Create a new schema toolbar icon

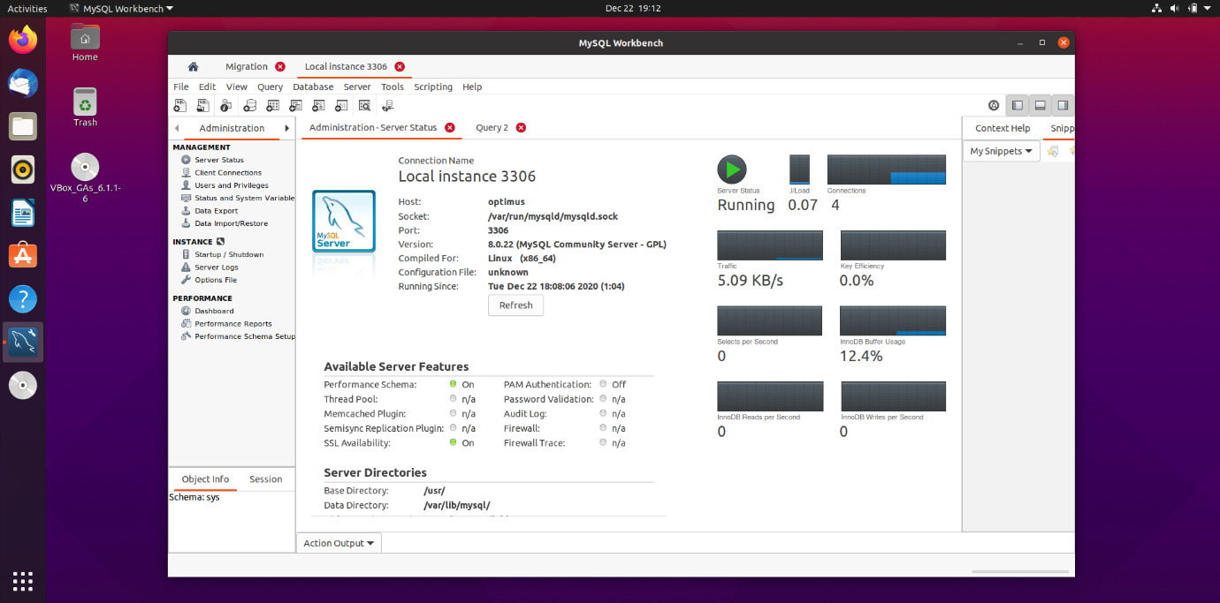click(249, 106)
